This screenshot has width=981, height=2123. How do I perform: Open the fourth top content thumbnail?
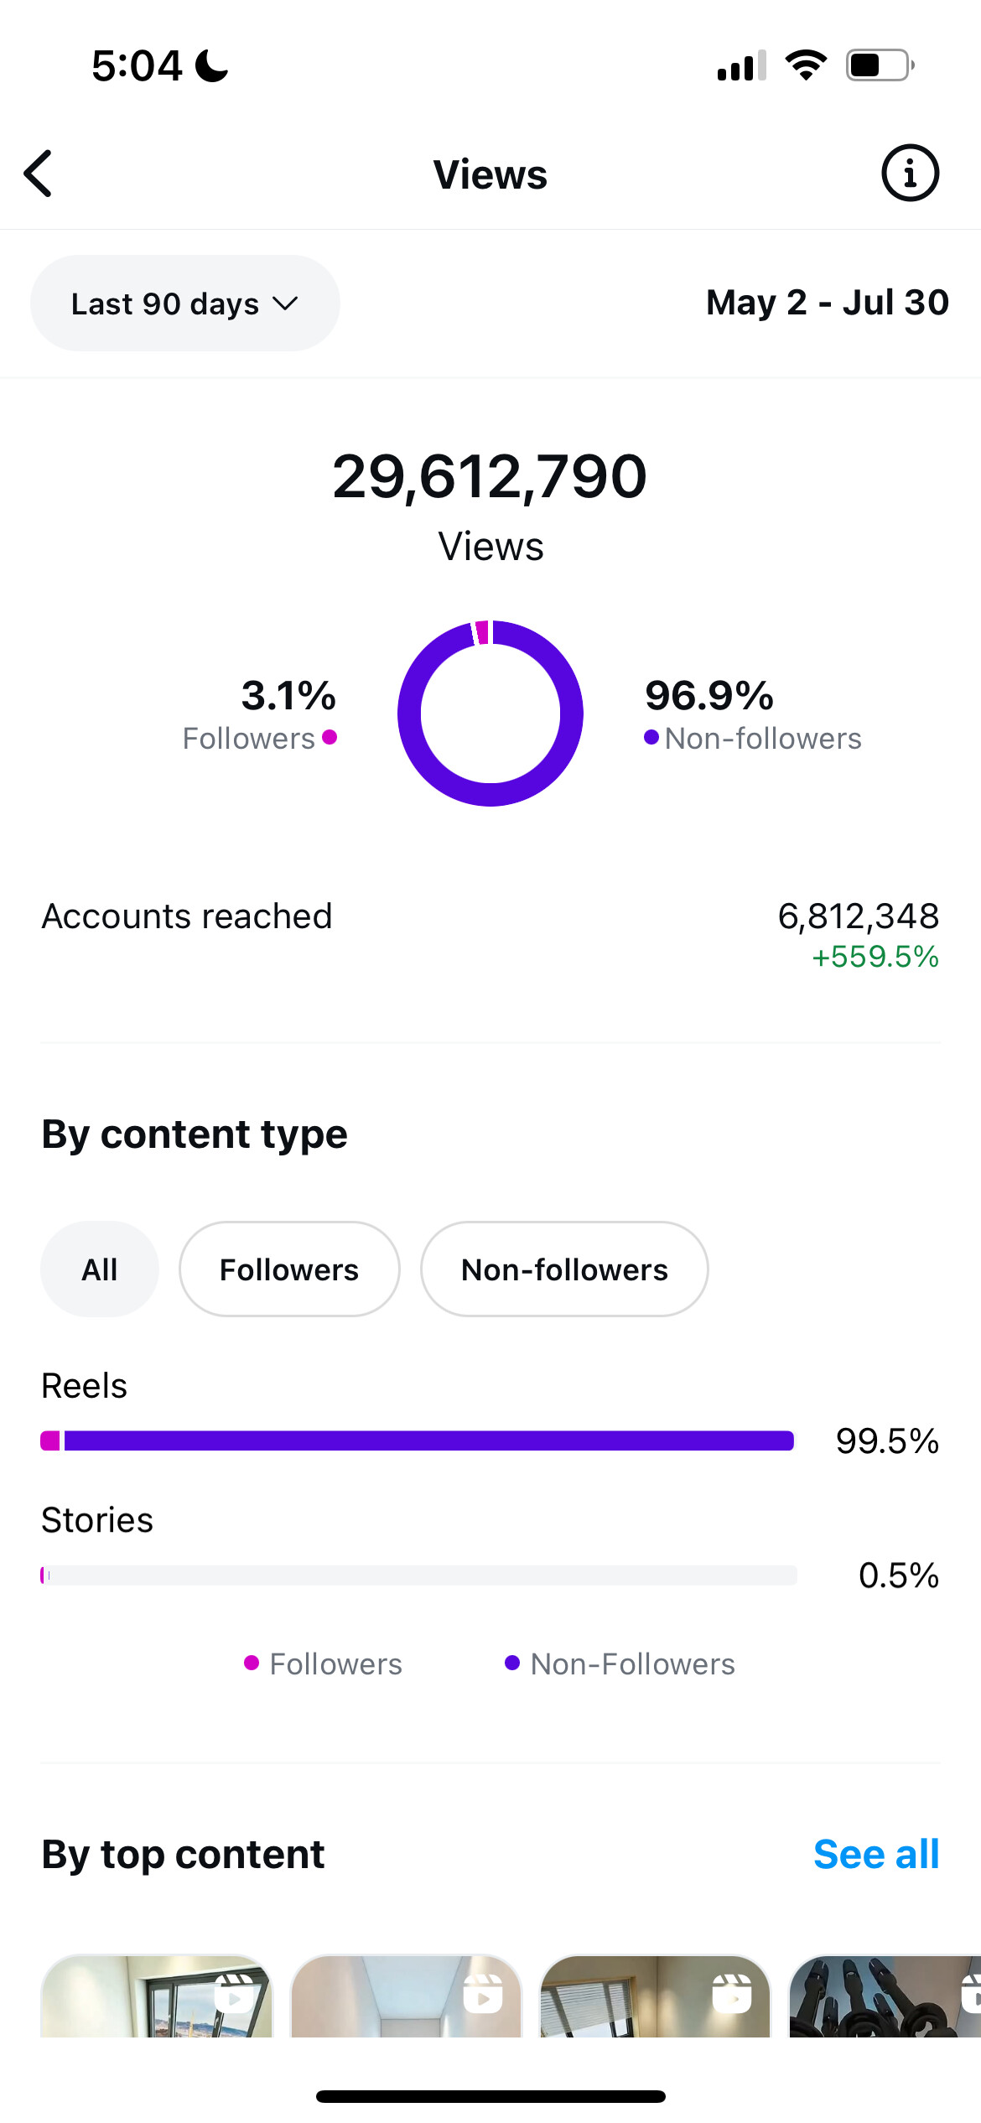tap(885, 1996)
